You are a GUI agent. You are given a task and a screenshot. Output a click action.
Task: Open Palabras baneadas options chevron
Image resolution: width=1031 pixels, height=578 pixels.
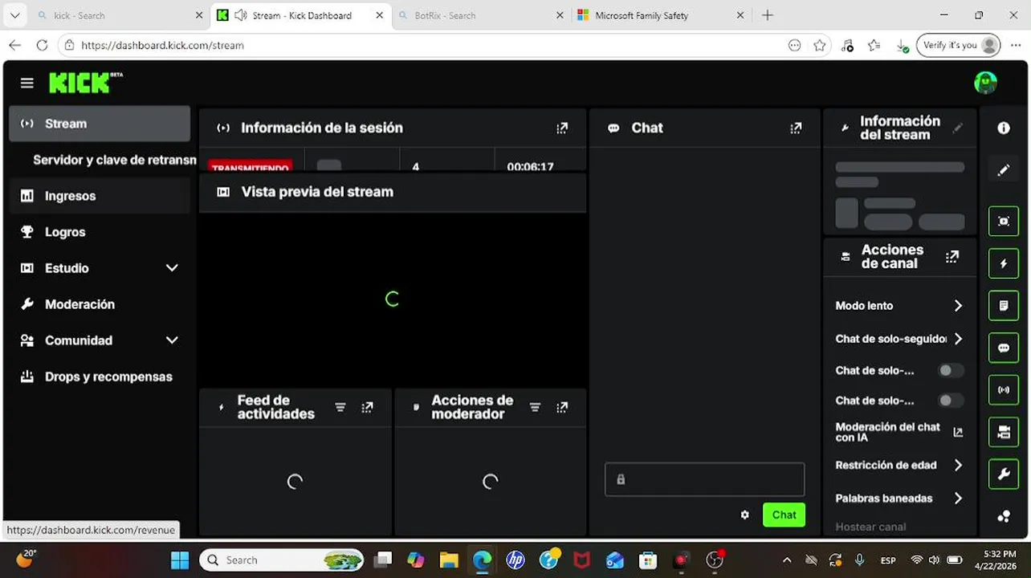[958, 499]
